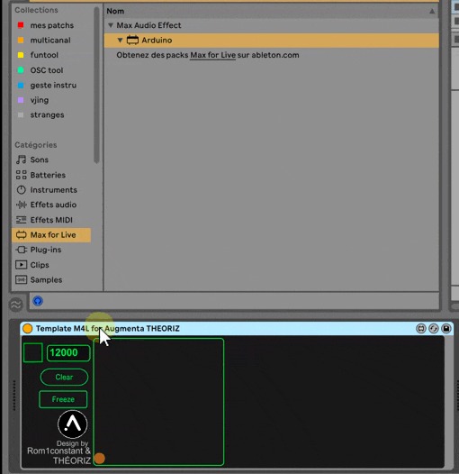Screen dimensions: 459x474
Task: Open the 'vjing' collection
Action: pyautogui.click(x=33, y=100)
